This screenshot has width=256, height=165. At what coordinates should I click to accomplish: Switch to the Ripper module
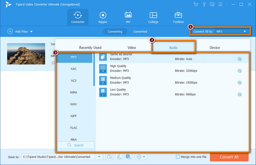click(103, 18)
